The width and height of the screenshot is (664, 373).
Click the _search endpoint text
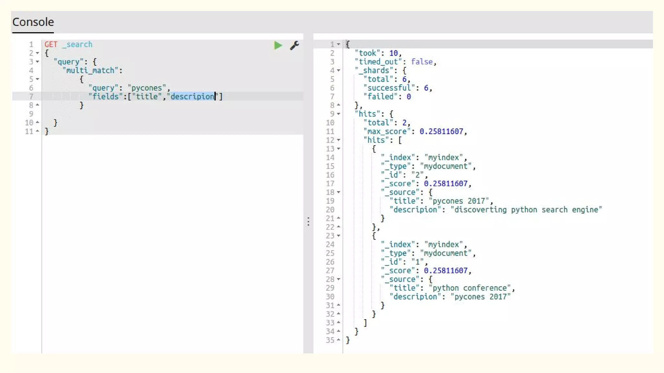[x=77, y=44]
